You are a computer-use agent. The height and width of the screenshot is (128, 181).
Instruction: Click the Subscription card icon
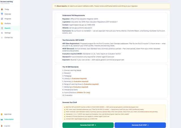[2, 120]
